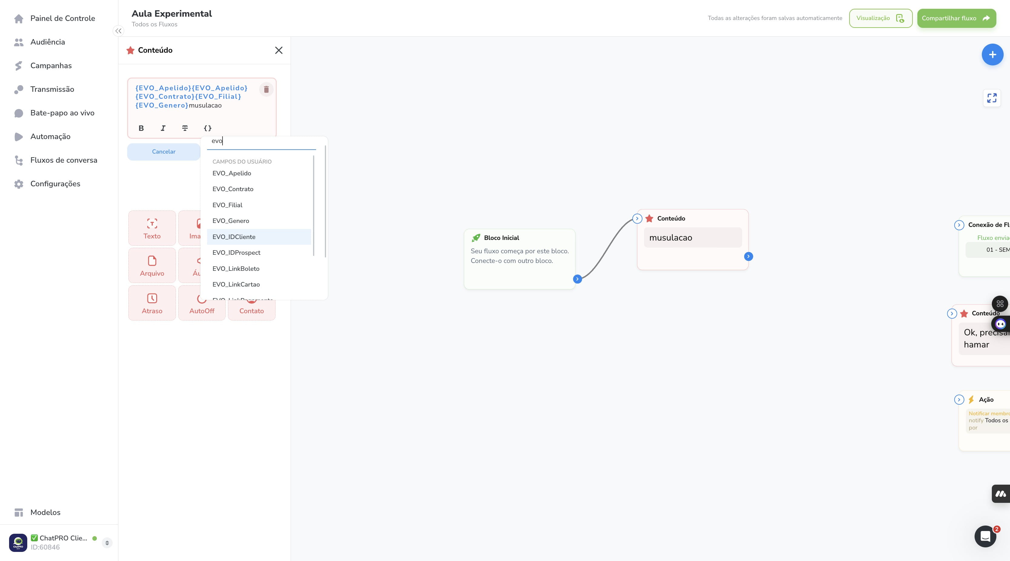The width and height of the screenshot is (1010, 561).
Task: Add an Arquivo file block
Action: click(x=152, y=266)
